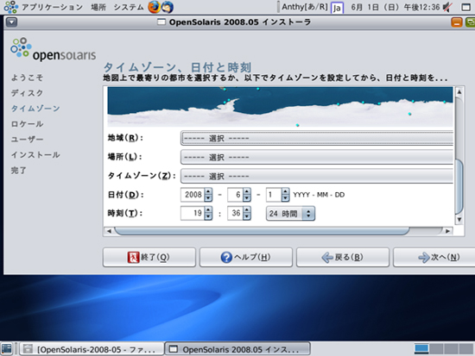Click the window list icon in top panel
This screenshot has height=356, width=475.
pos(465,7)
